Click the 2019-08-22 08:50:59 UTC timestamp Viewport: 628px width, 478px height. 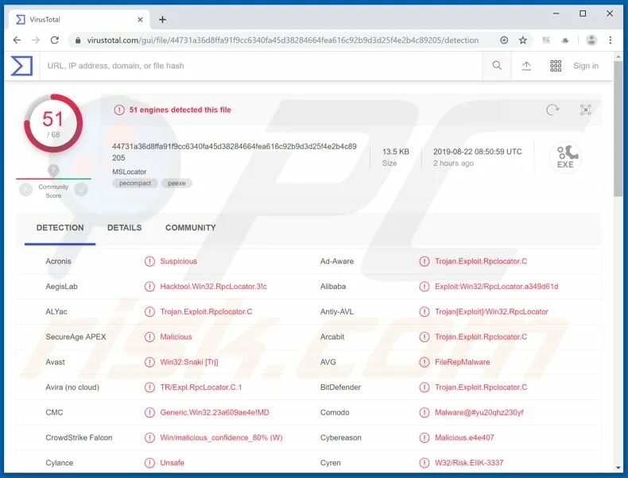click(x=478, y=152)
